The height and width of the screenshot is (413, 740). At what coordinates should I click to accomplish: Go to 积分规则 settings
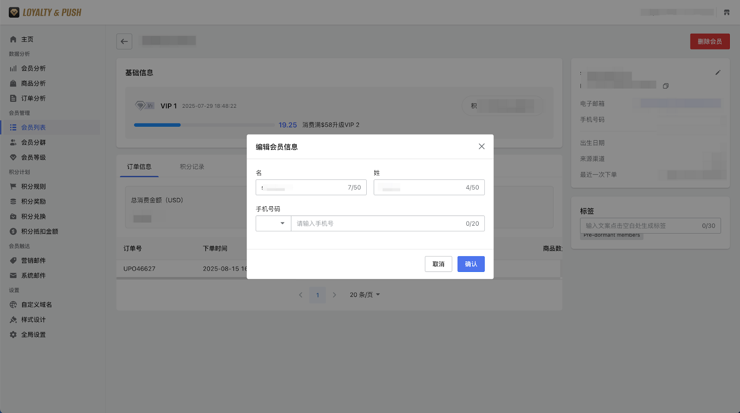(x=33, y=187)
